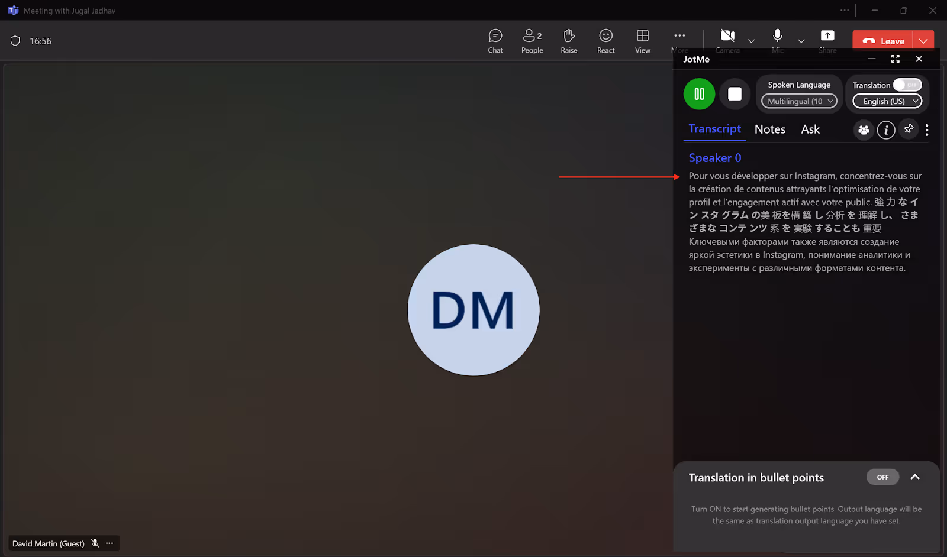Screen dimensions: 947x557
Task: Open the React emoji menu
Action: [605, 41]
